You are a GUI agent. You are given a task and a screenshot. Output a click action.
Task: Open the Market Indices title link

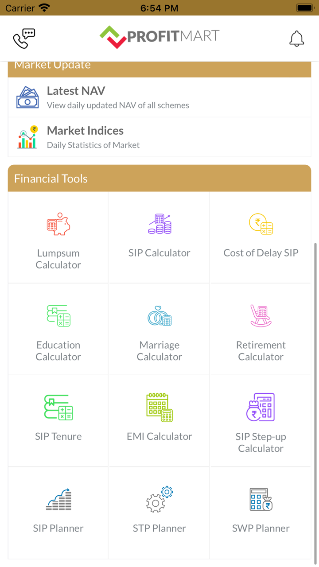tap(85, 131)
